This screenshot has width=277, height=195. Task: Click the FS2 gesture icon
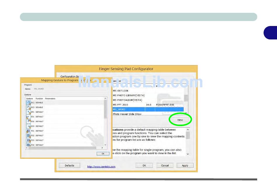click(x=28, y=135)
